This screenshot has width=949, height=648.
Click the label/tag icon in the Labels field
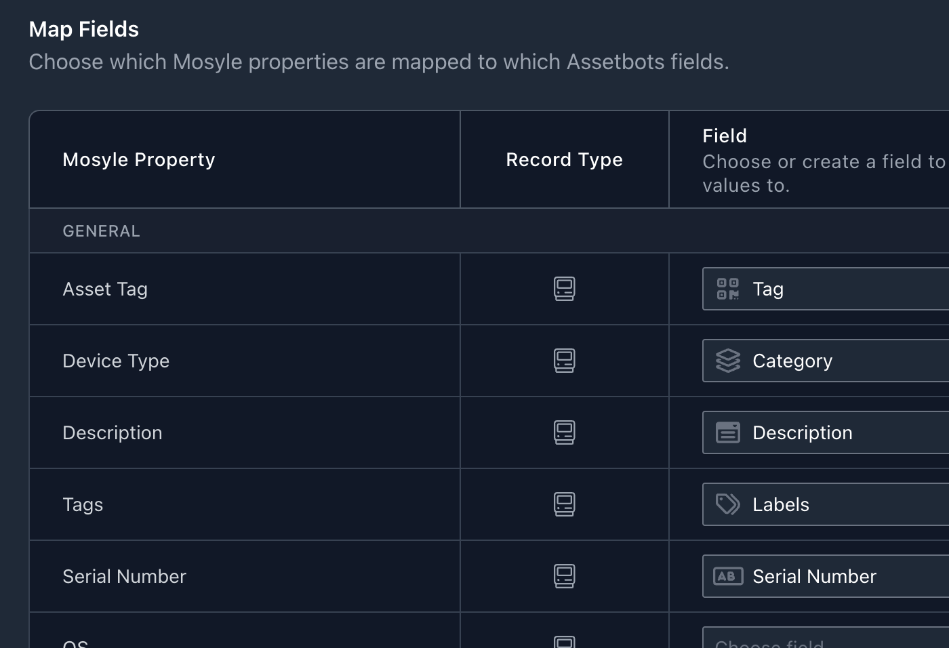point(727,504)
